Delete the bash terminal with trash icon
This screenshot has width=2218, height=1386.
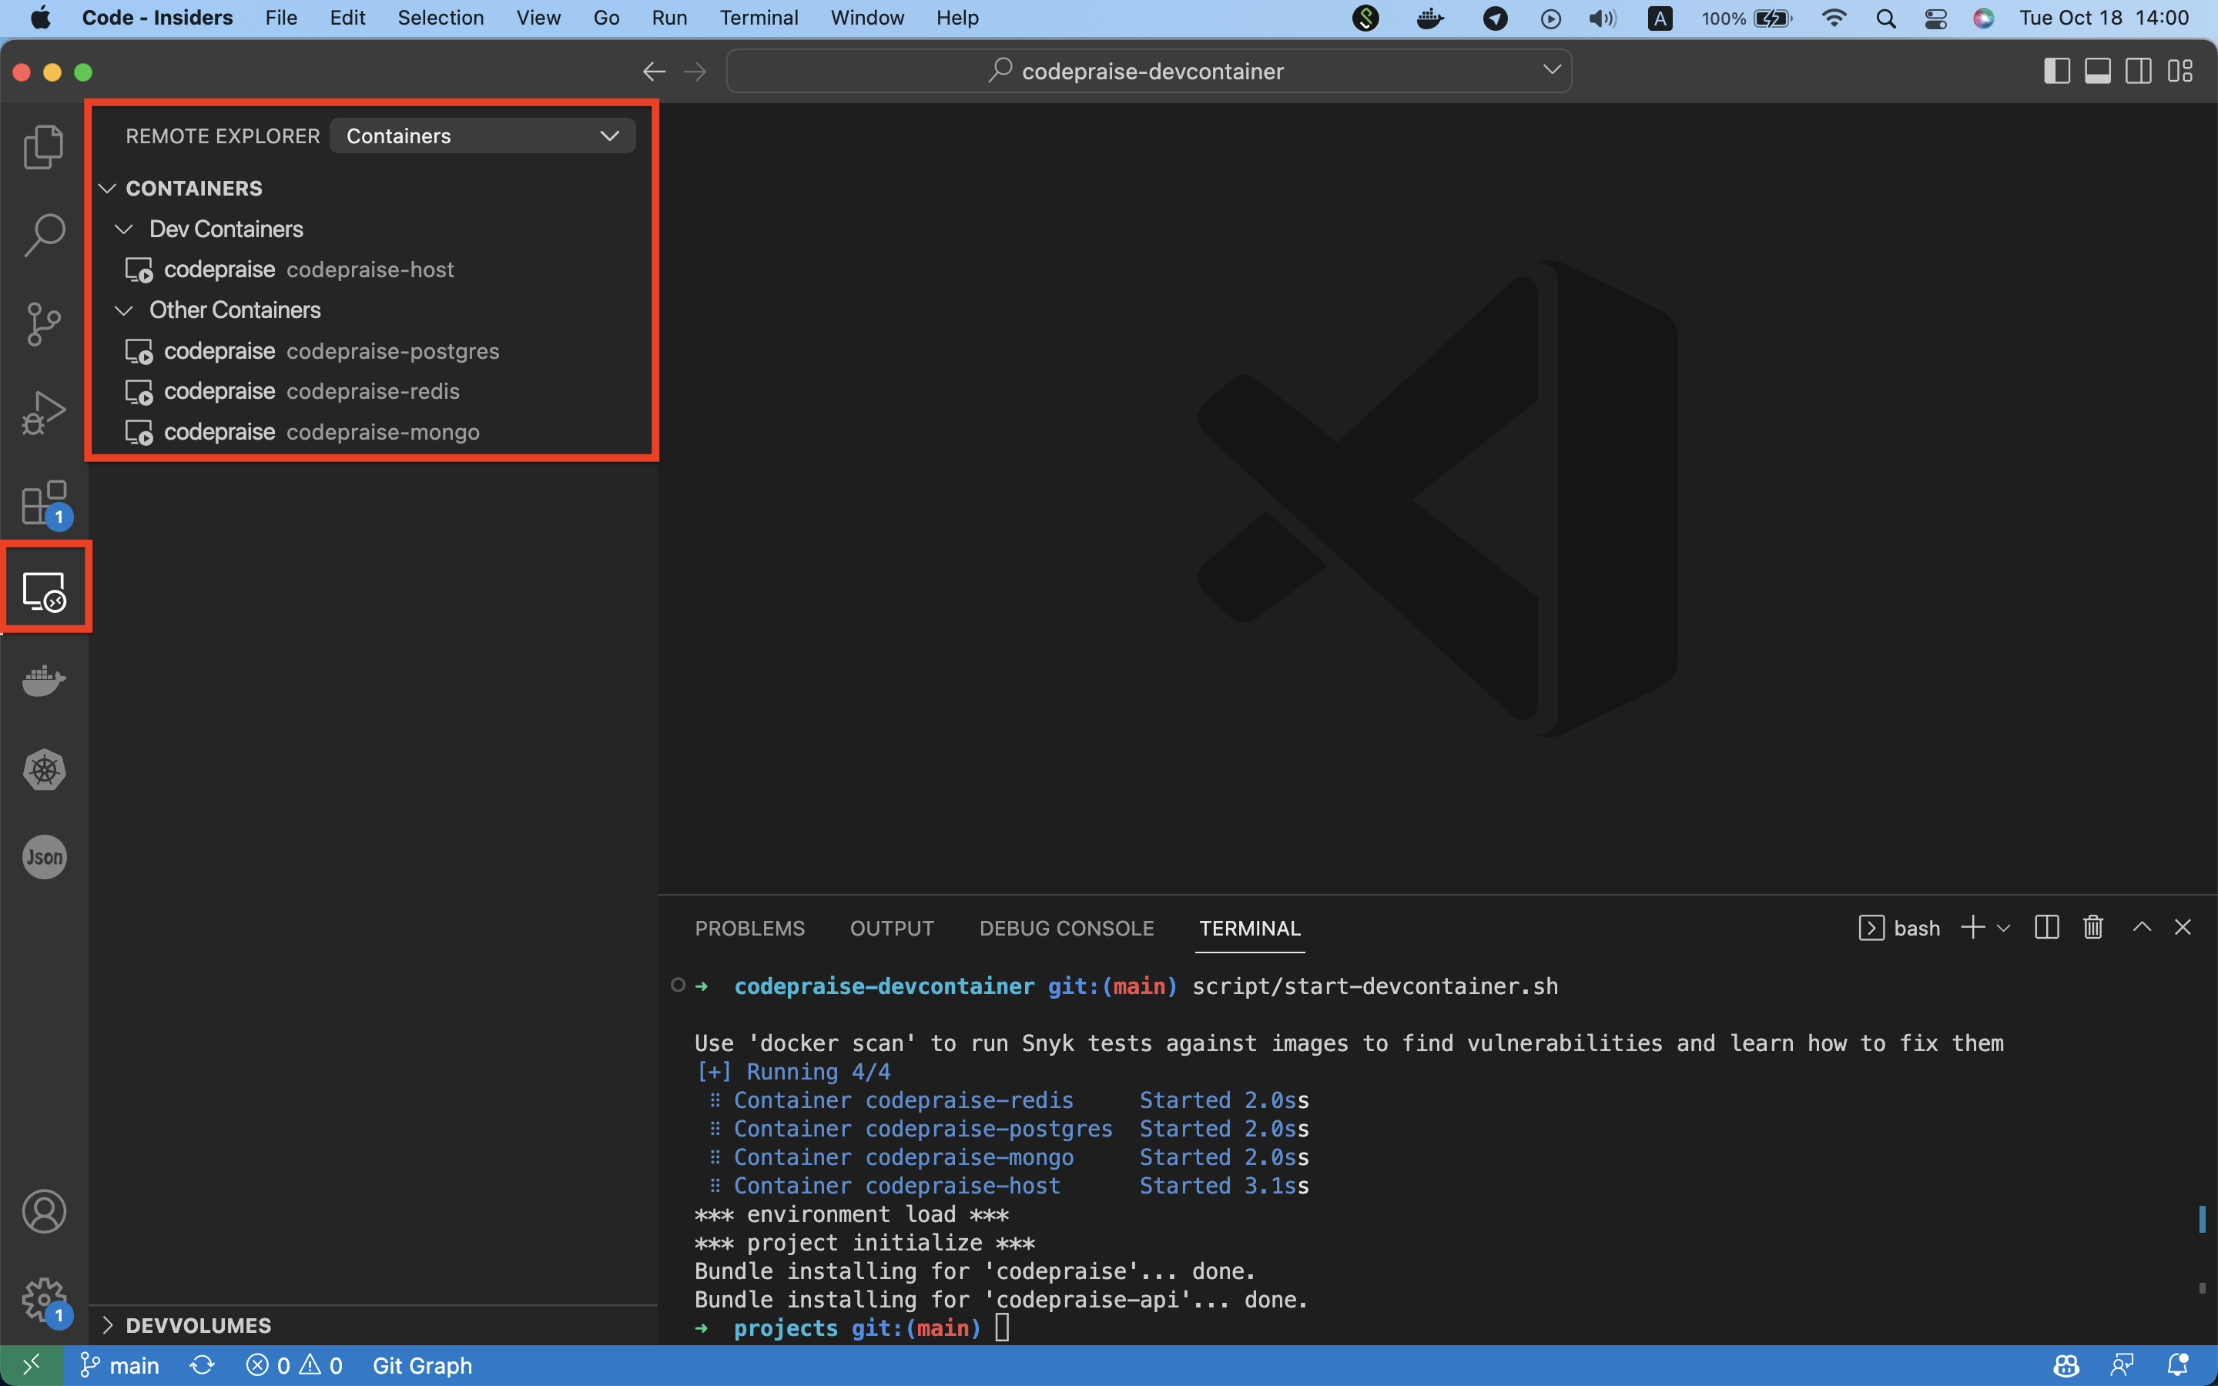(x=2092, y=928)
